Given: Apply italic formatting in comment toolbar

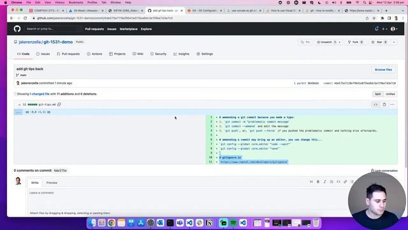Looking at the screenshot, I should (x=324, y=181).
